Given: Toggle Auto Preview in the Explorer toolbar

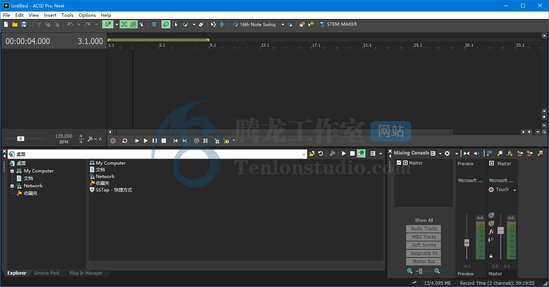Looking at the screenshot, I should [361, 153].
